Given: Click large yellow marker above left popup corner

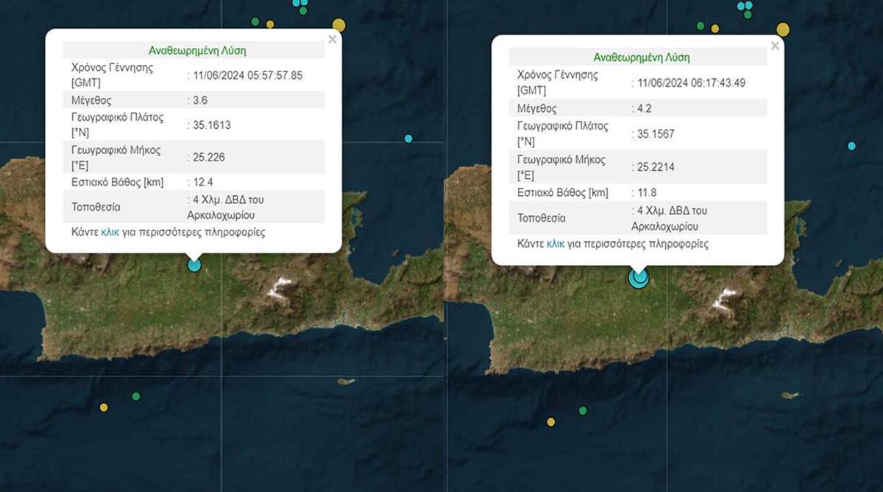Looking at the screenshot, I should [338, 26].
